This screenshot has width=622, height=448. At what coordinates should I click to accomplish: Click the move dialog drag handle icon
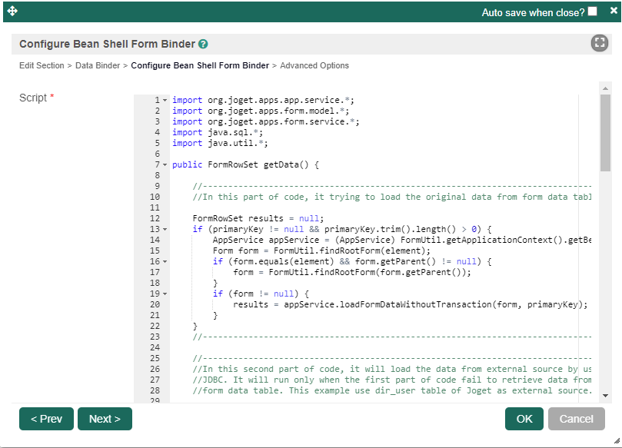(x=12, y=12)
